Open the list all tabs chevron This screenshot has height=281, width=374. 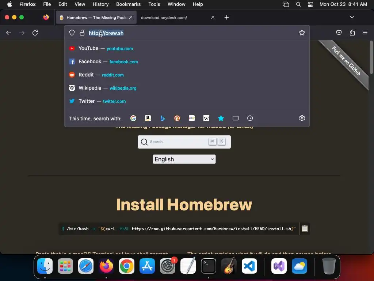click(352, 17)
